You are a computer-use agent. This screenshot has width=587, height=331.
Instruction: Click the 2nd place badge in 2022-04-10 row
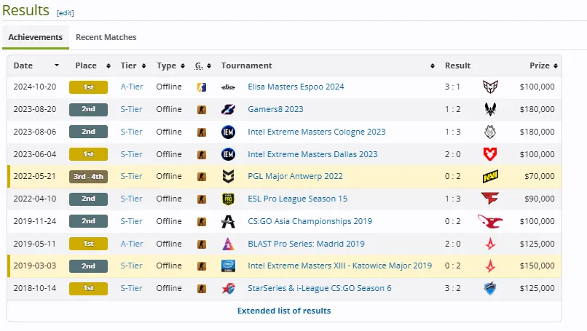(88, 199)
